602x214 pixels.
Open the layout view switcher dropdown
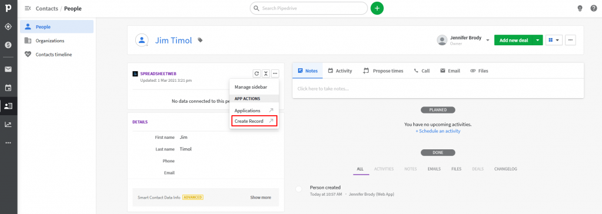554,40
